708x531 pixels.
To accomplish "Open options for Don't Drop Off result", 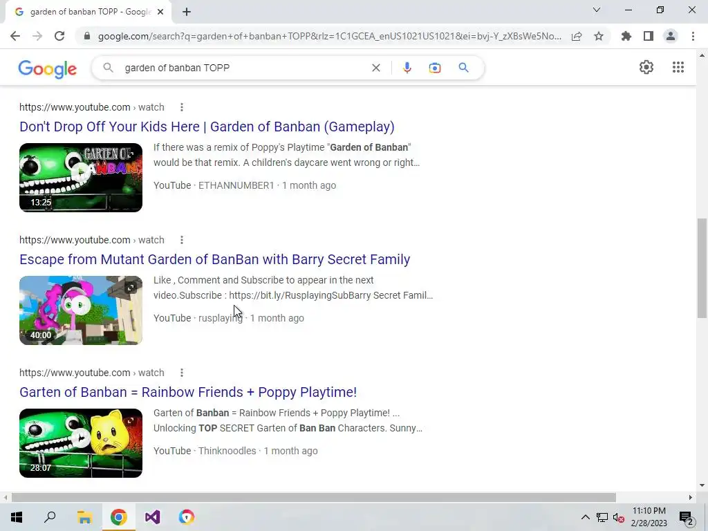I will tap(182, 107).
